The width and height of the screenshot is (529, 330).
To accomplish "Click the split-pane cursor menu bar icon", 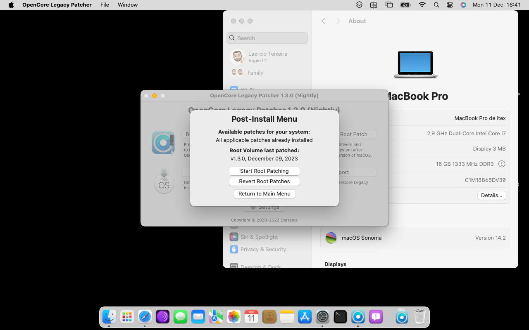I will tap(374, 5).
